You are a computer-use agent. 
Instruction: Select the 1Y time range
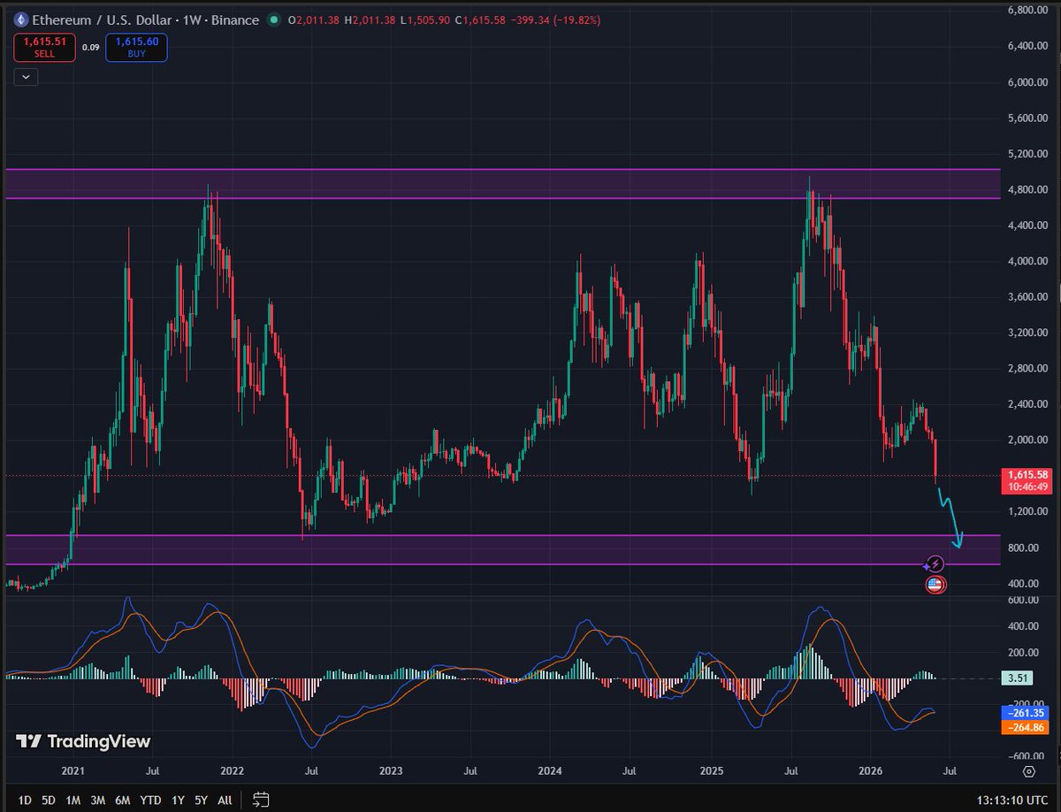178,800
